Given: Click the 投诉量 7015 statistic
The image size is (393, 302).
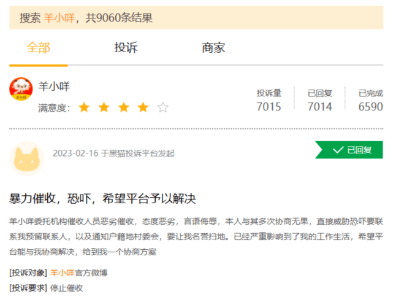Looking at the screenshot, I should click(269, 101).
